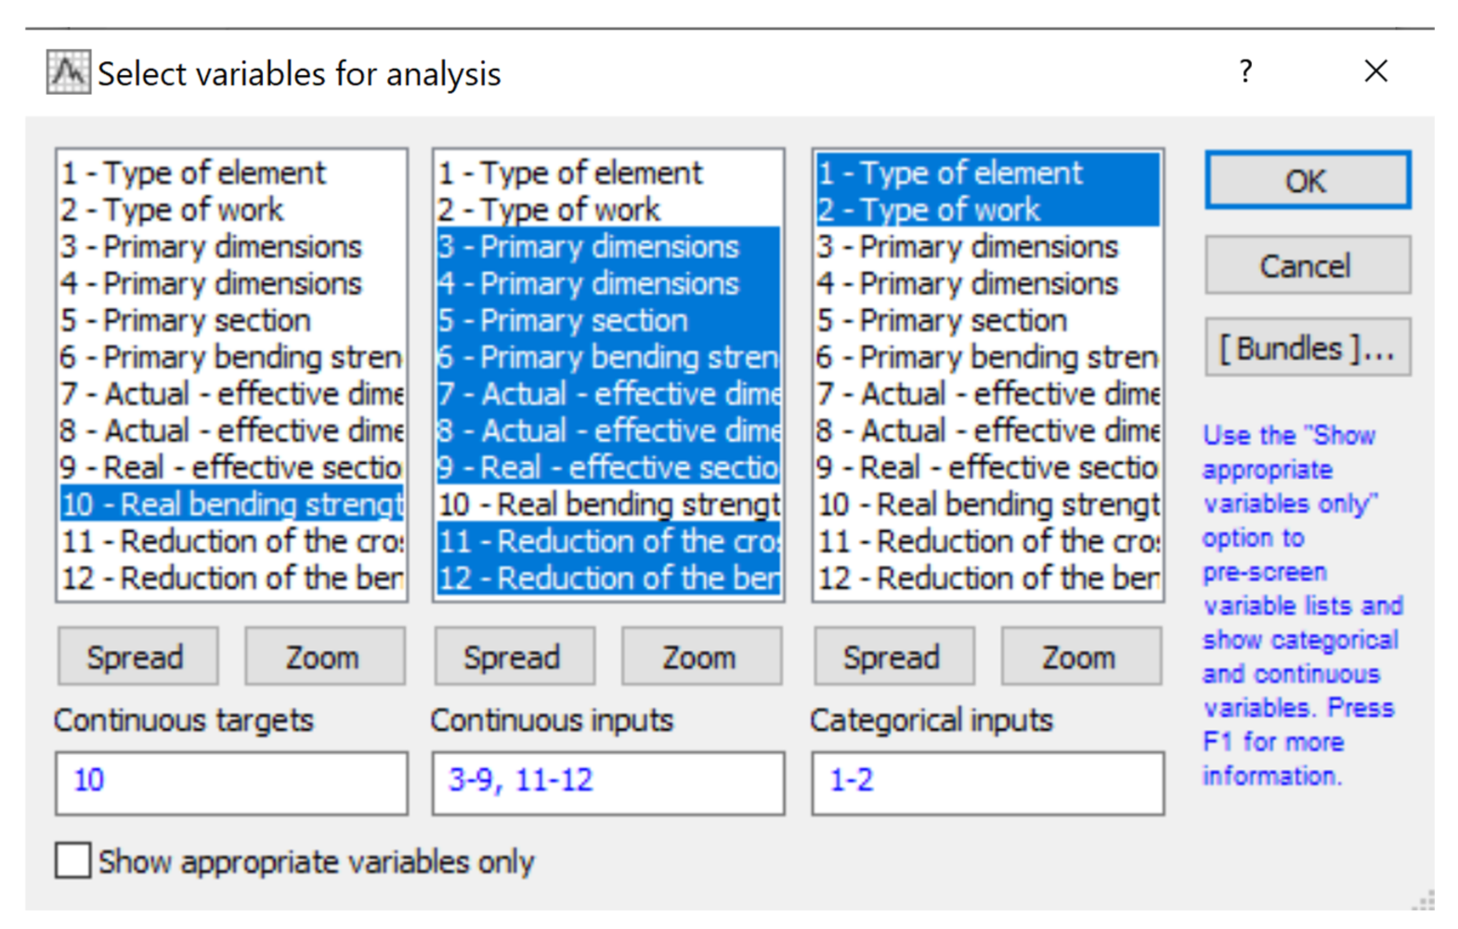Click the Categorical inputs field showing 1-2

pos(987,782)
